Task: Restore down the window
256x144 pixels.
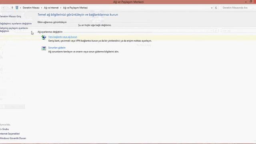Action: click(x=251, y=2)
